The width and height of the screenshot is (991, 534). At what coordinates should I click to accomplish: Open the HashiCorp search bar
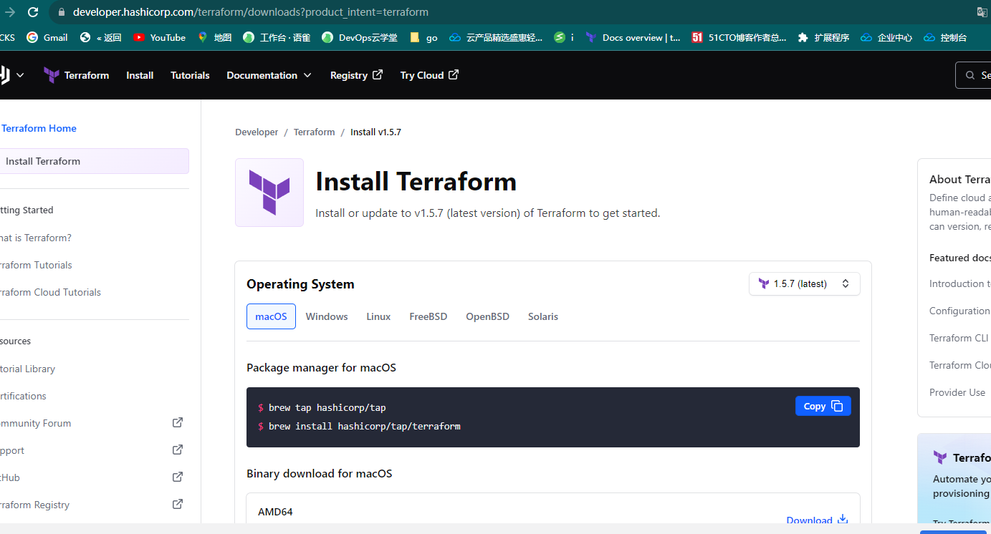tap(975, 74)
